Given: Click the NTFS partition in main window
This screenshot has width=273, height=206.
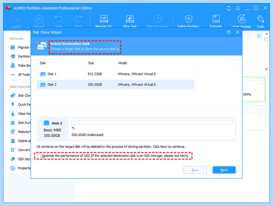Looking at the screenshot, I should point(254,90).
